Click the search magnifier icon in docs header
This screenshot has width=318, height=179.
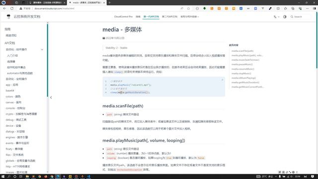click(292, 16)
